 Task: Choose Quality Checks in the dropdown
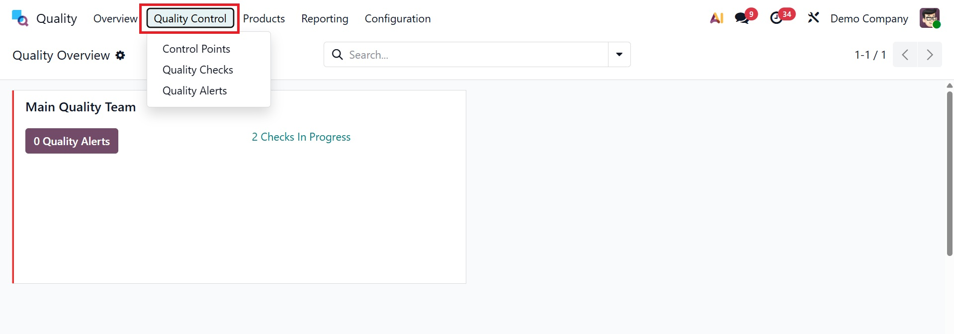point(197,70)
